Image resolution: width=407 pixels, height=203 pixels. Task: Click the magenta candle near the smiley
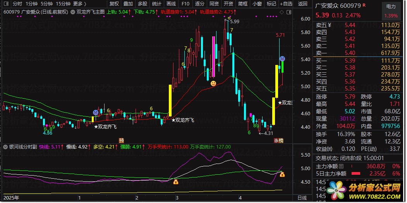click(x=213, y=57)
